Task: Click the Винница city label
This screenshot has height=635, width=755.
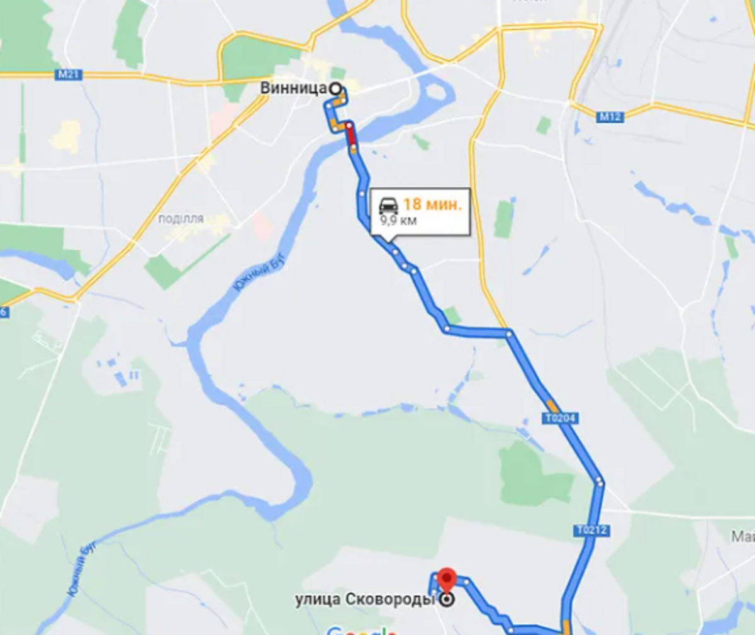Action: 294,88
